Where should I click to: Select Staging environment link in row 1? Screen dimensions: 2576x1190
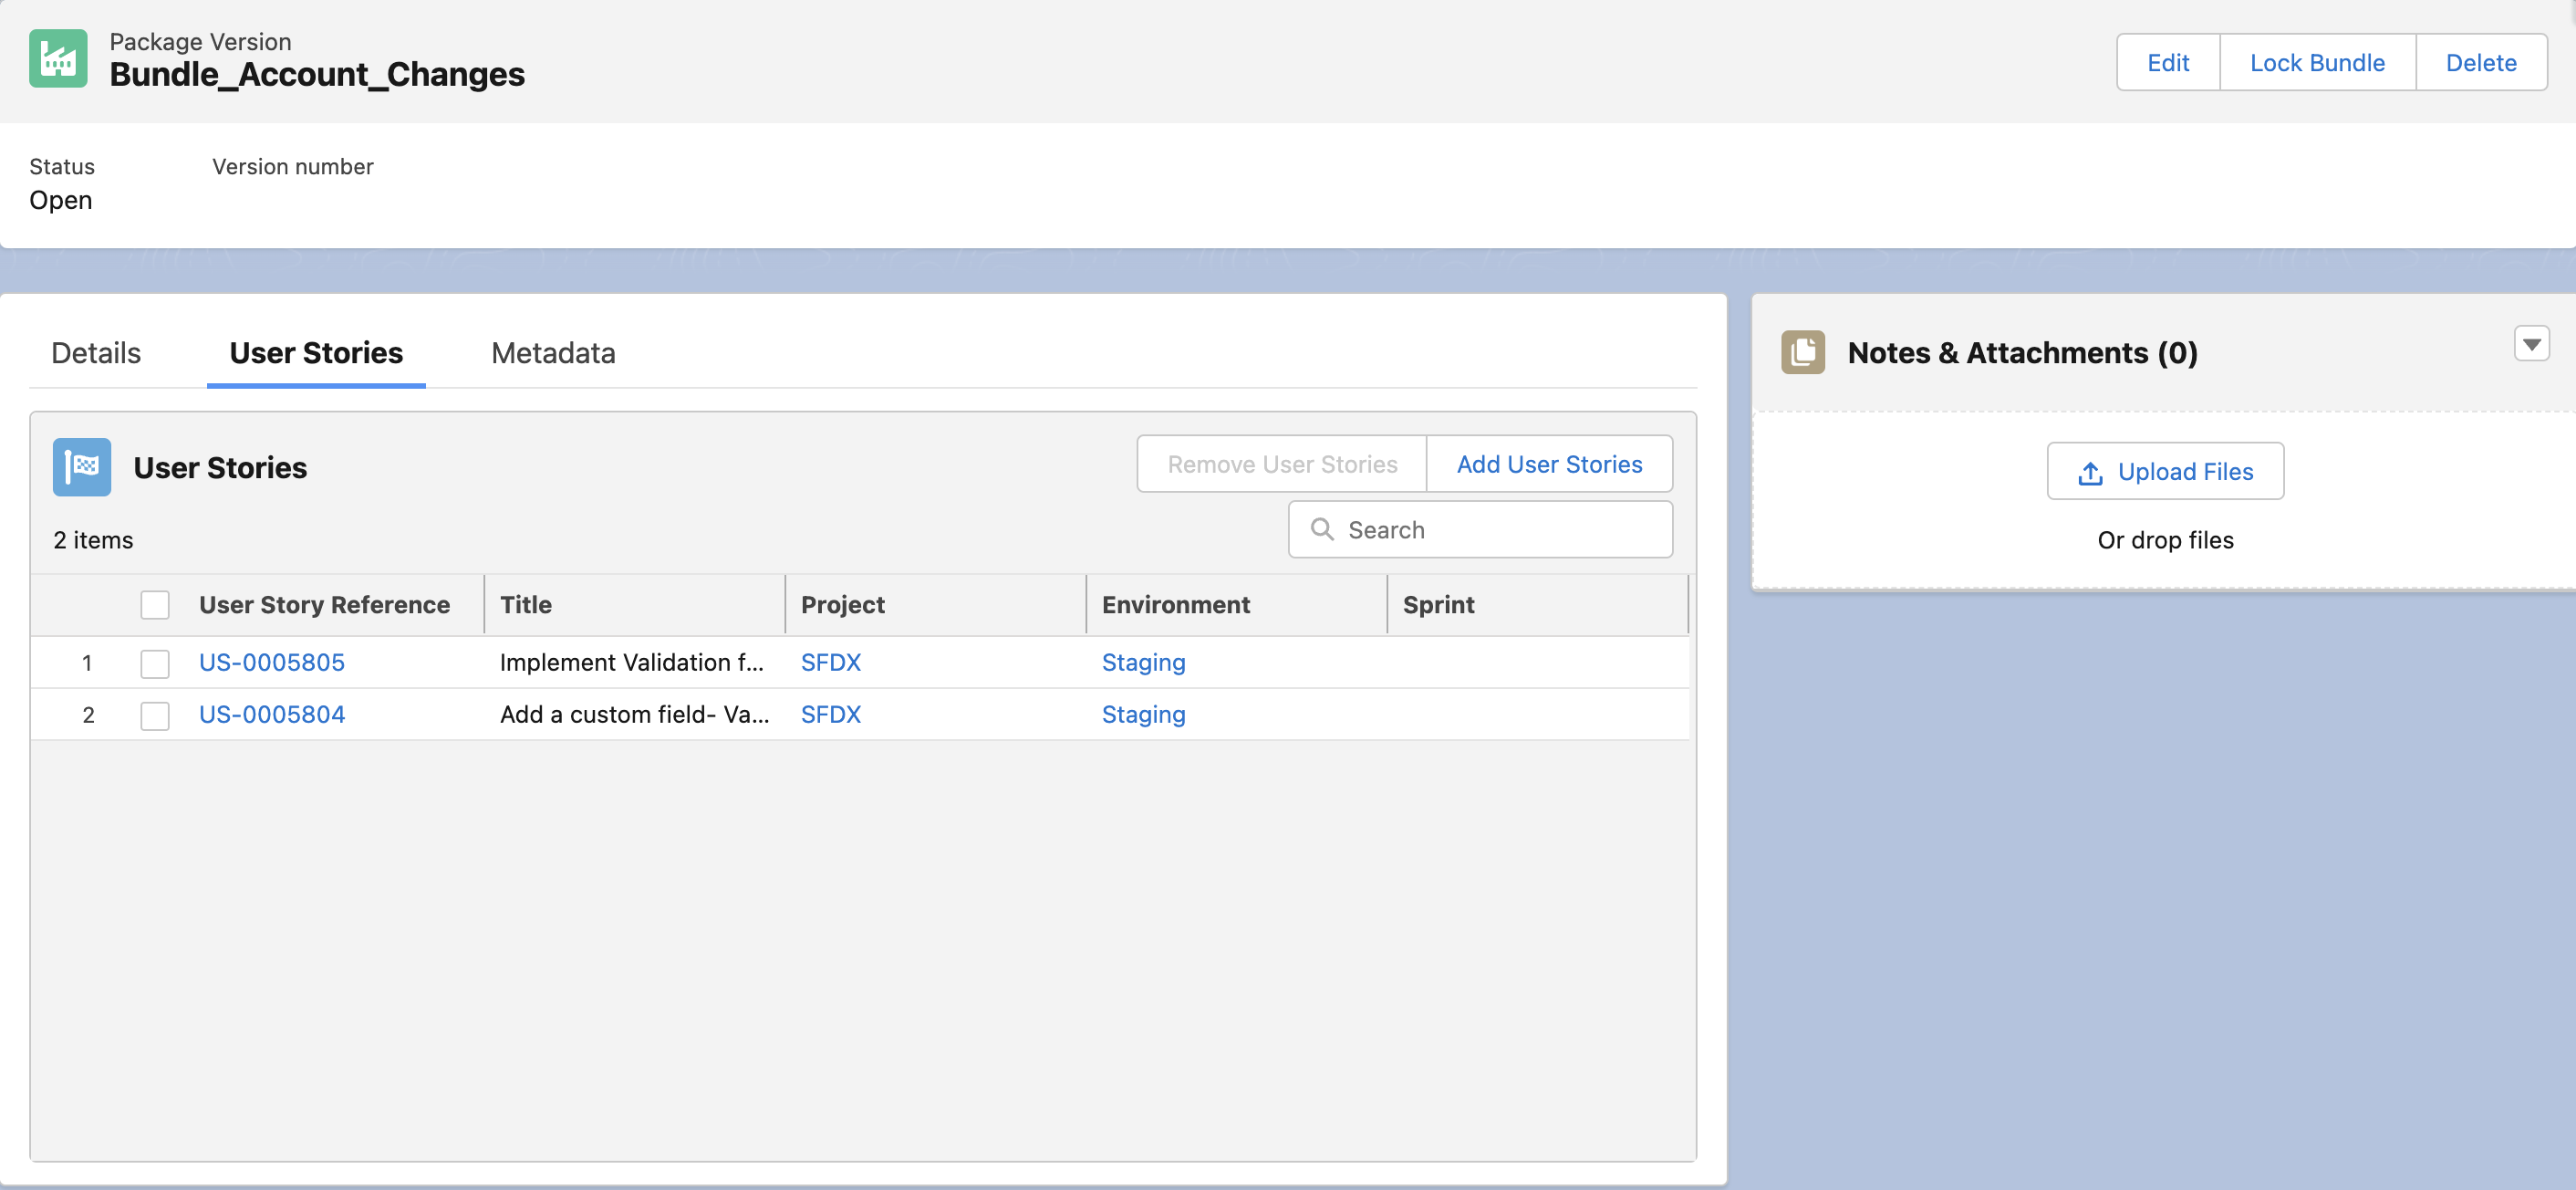[1144, 663]
